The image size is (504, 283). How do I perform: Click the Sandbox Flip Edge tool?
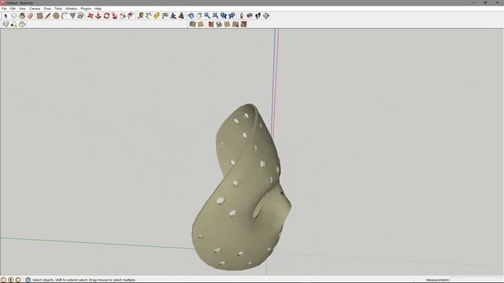tap(243, 24)
